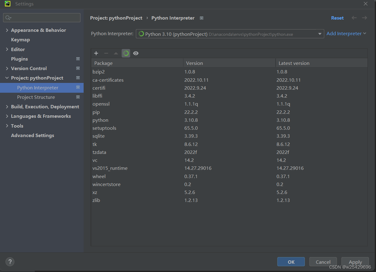Upgrade a package using the arrow icon
This screenshot has width=376, height=272.
[x=116, y=53]
